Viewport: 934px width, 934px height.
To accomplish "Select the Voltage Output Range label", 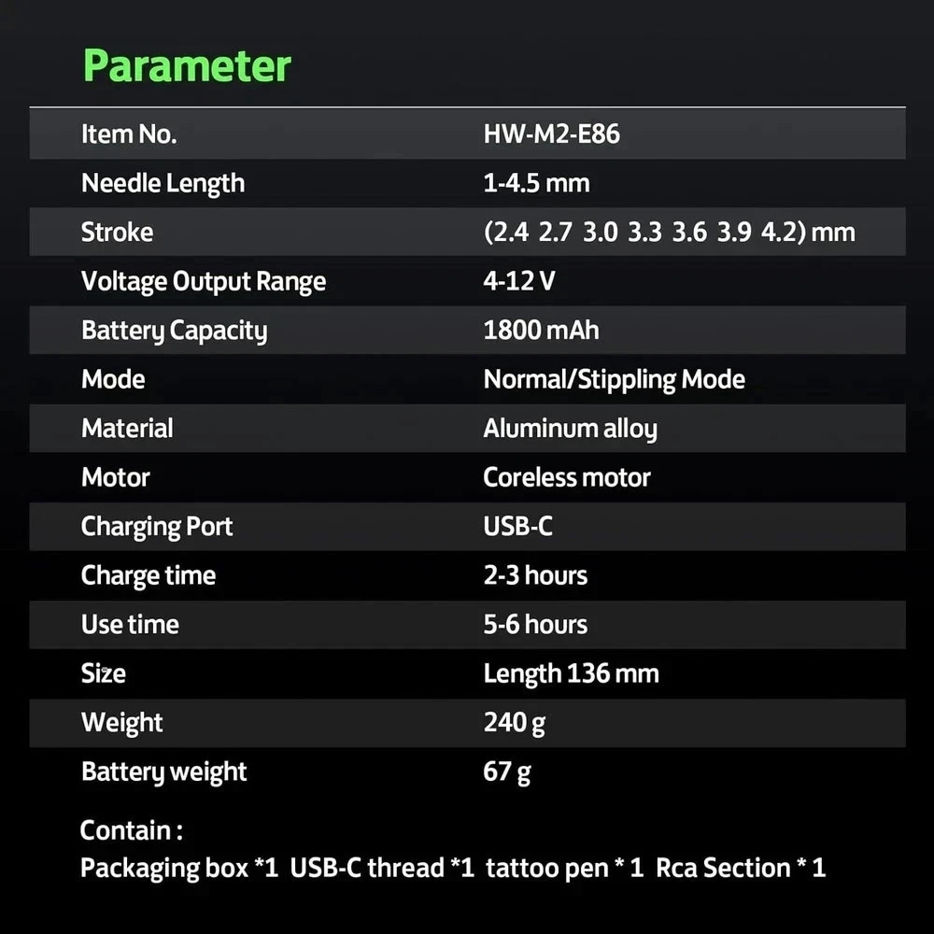I will 203,281.
